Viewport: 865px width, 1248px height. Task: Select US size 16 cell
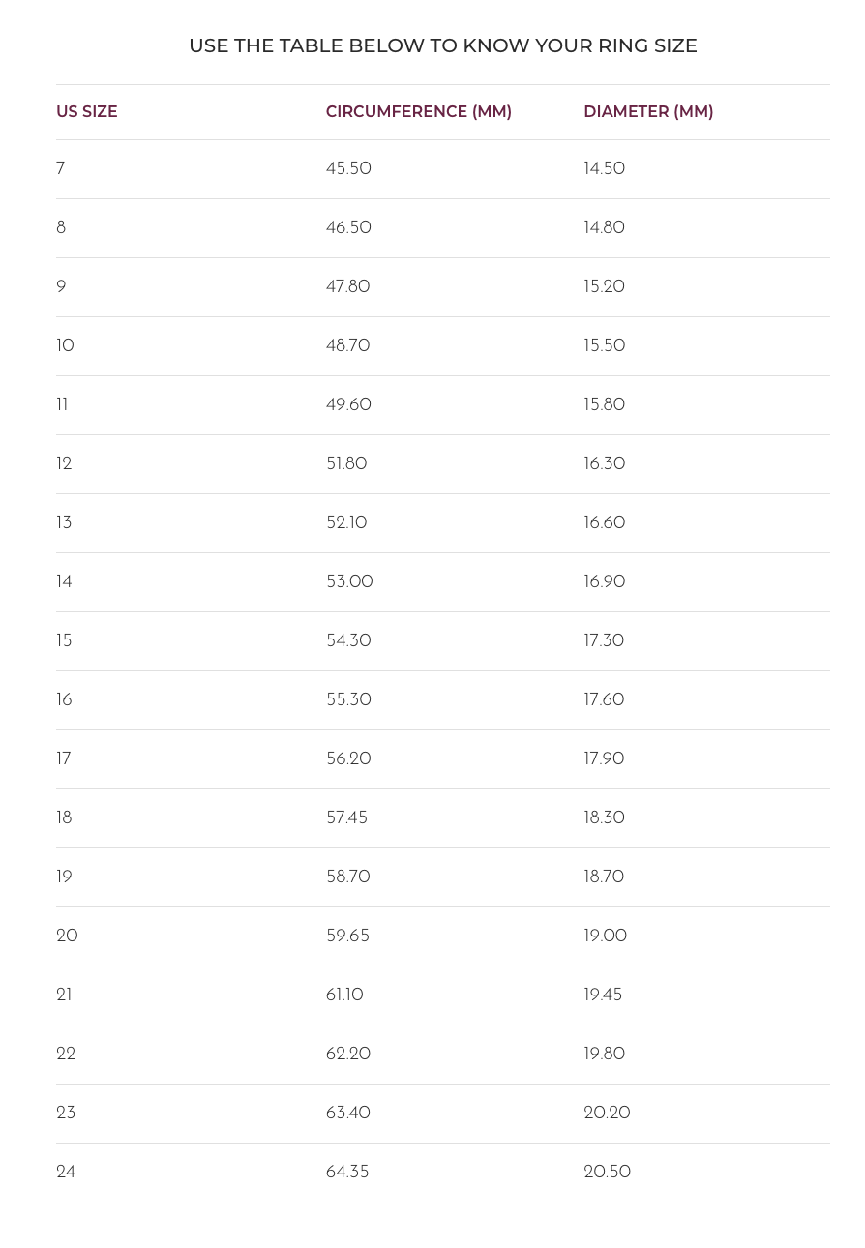click(64, 700)
